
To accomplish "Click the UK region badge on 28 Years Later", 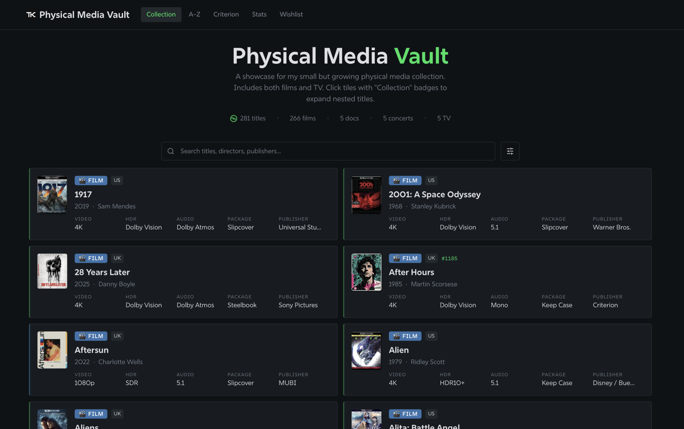I will [117, 258].
